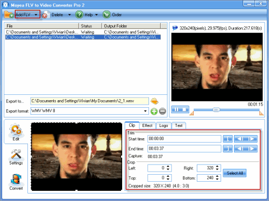Click the gray minus remove profile icon
Viewport: 269px width, 201px height.
coord(162,111)
